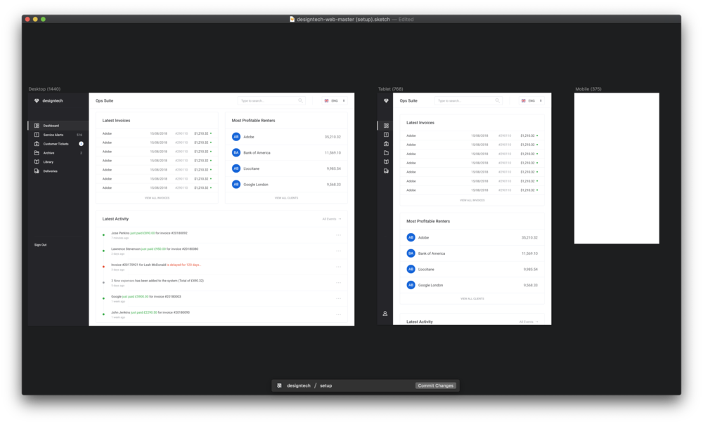This screenshot has height=424, width=703.
Task: Click View All Clients link in Desktop artboard
Action: click(x=286, y=198)
